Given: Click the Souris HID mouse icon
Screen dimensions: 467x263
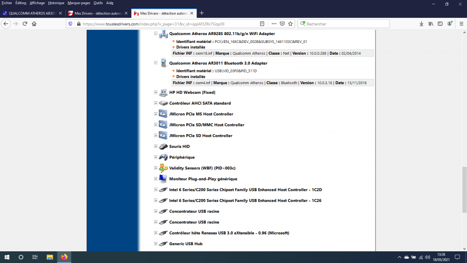Looking at the screenshot, I should 163,146.
